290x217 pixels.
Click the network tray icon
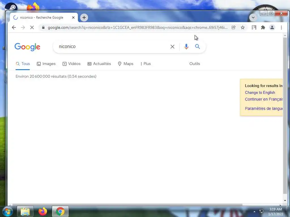click(x=261, y=211)
